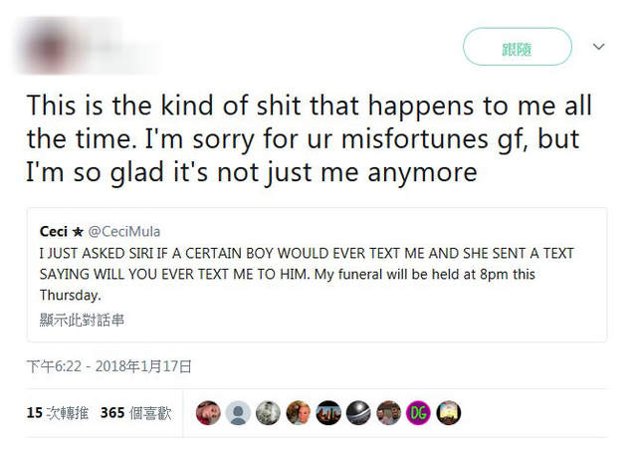
Task: Click the default gray silhouette avatar
Action: tap(238, 412)
